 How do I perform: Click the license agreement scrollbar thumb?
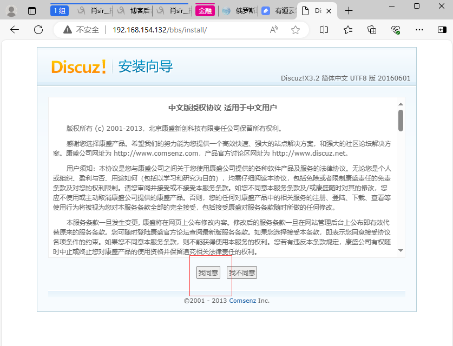401,121
